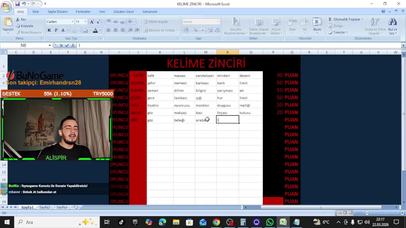Switch to the Sayfa Düzeni tab

(57, 11)
